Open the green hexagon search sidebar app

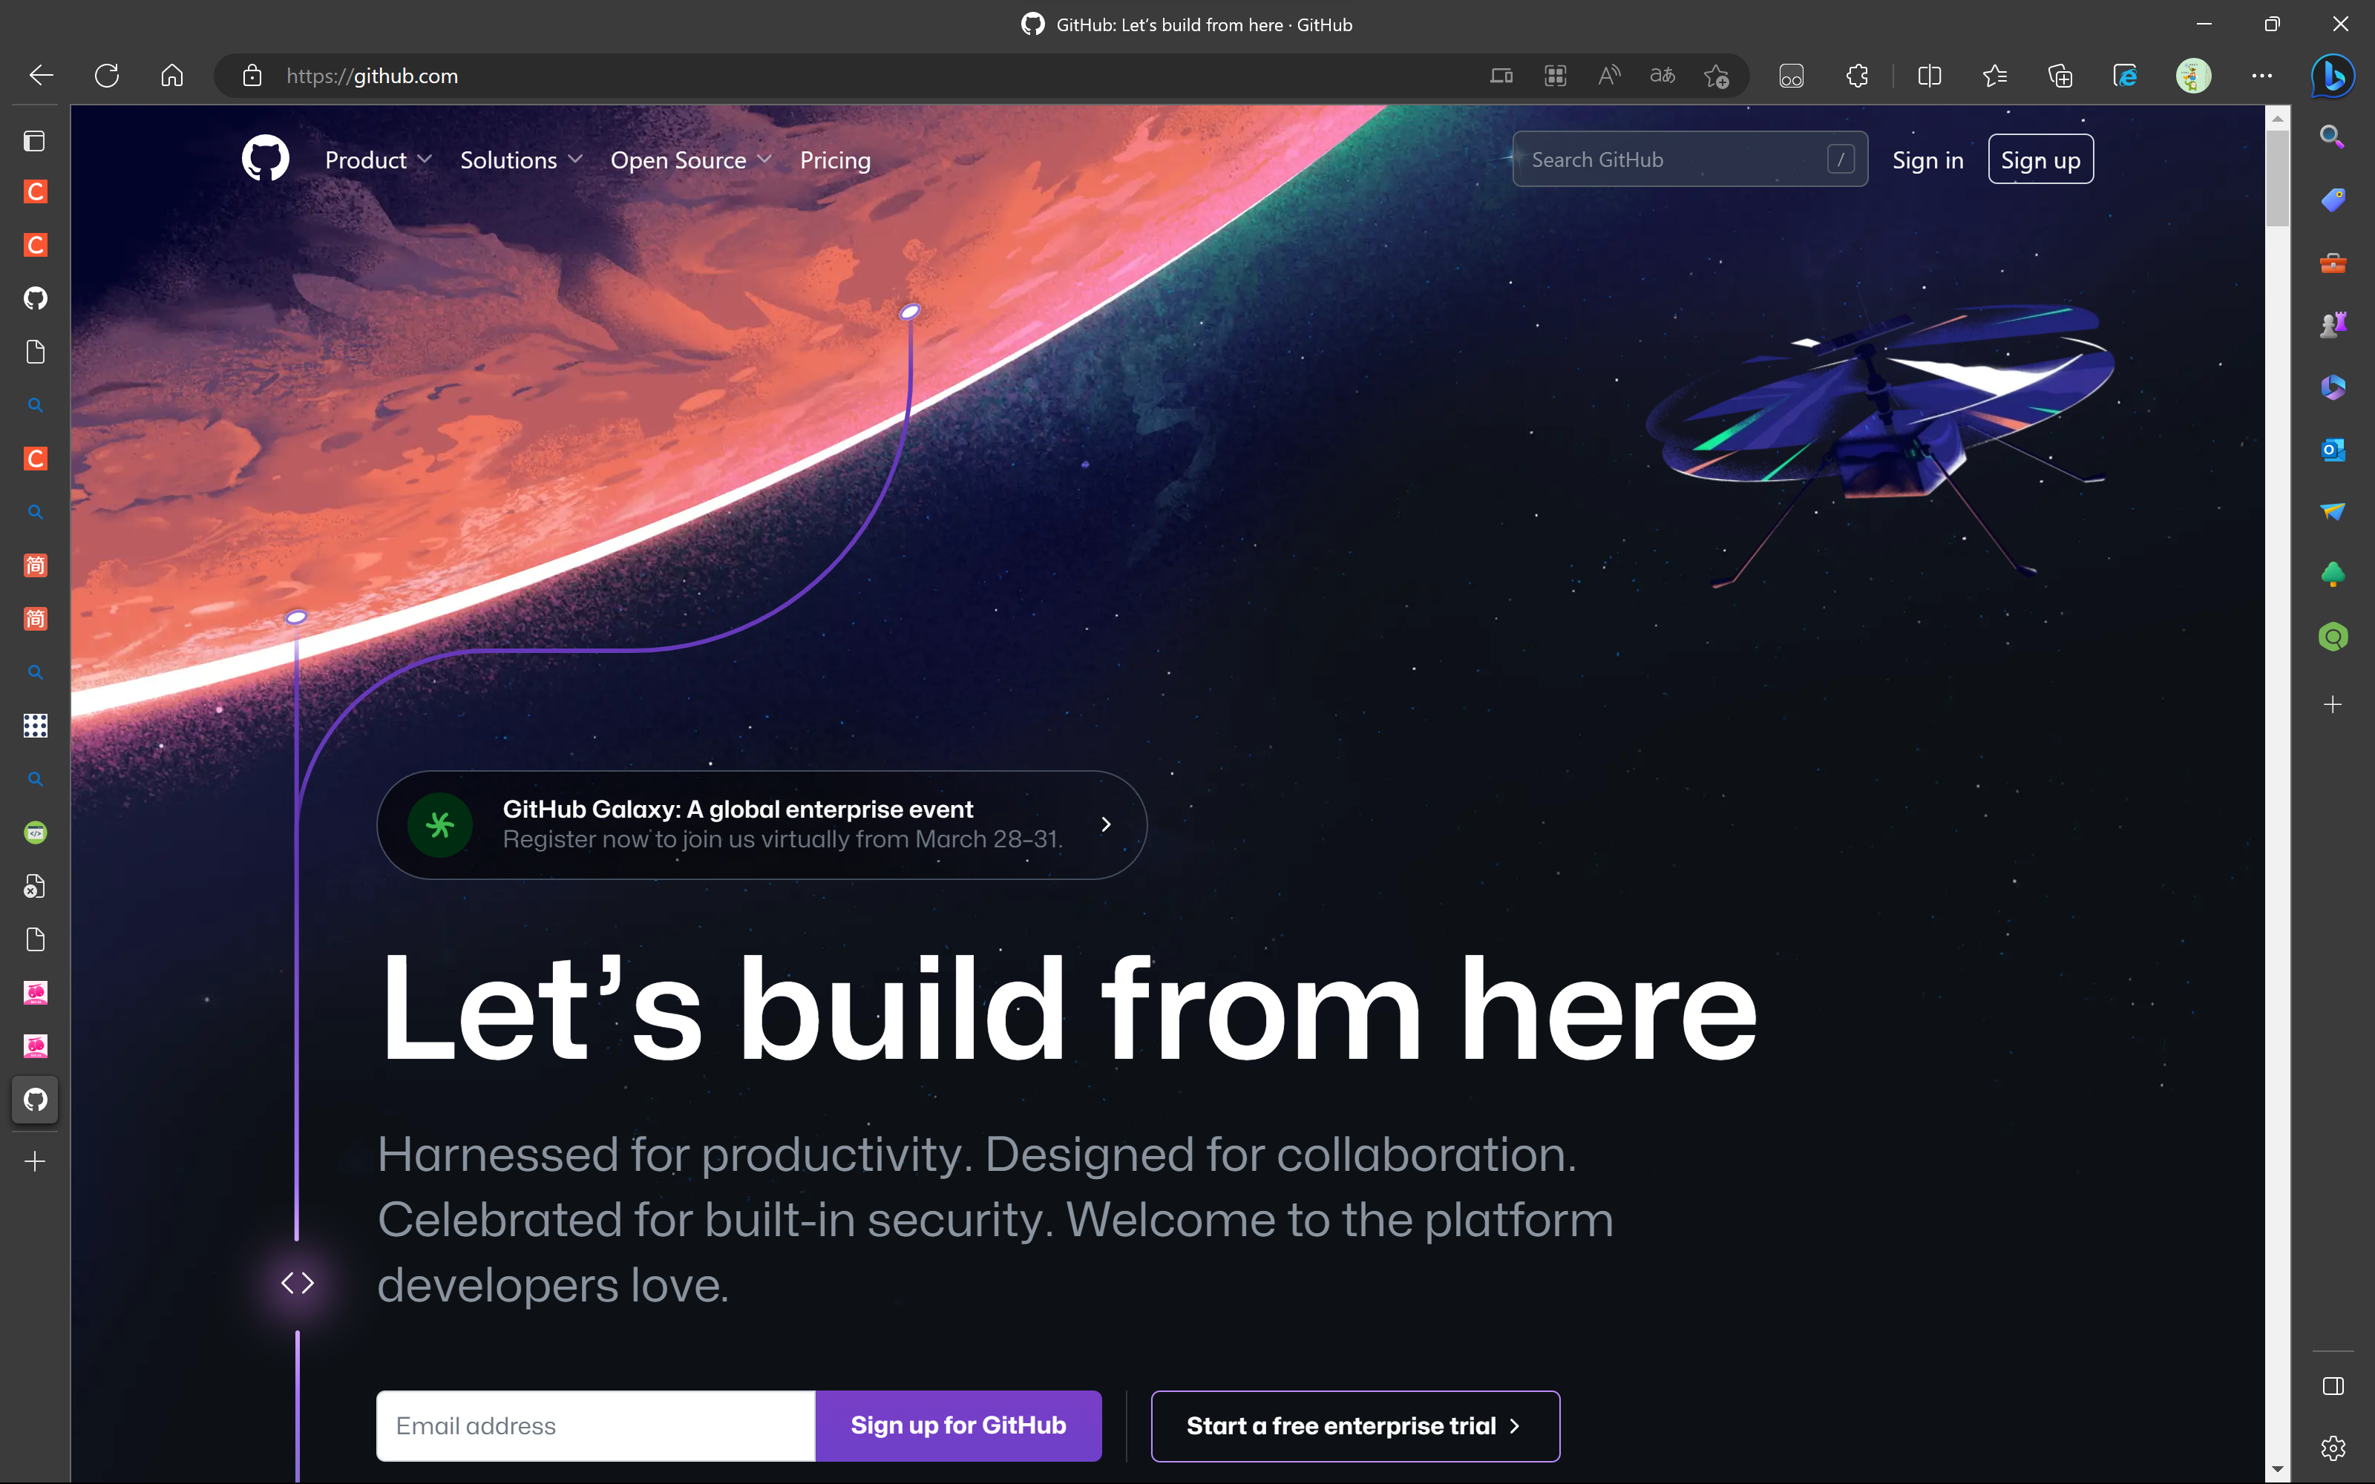[x=2333, y=637]
